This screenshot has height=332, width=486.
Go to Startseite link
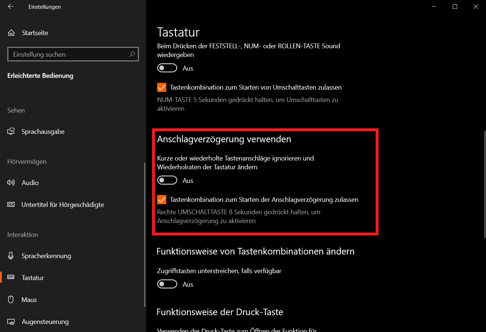pos(35,33)
